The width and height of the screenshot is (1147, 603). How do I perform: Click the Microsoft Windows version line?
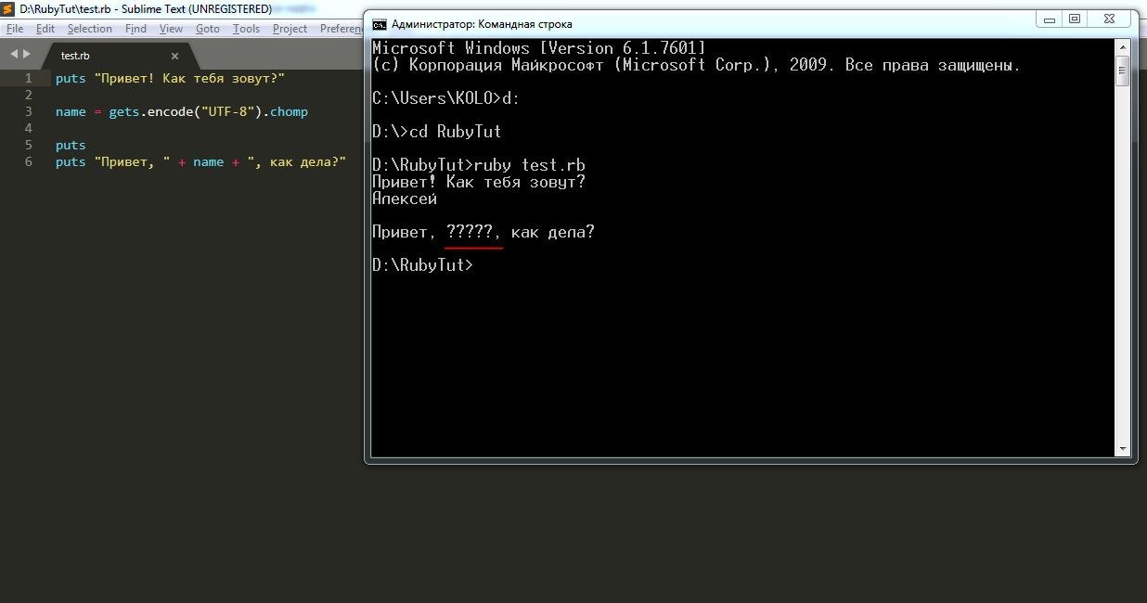pos(539,48)
